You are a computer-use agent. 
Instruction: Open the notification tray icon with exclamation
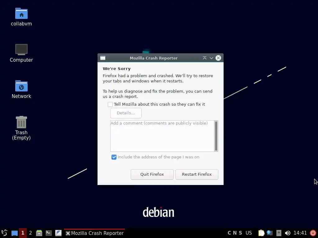point(270,233)
